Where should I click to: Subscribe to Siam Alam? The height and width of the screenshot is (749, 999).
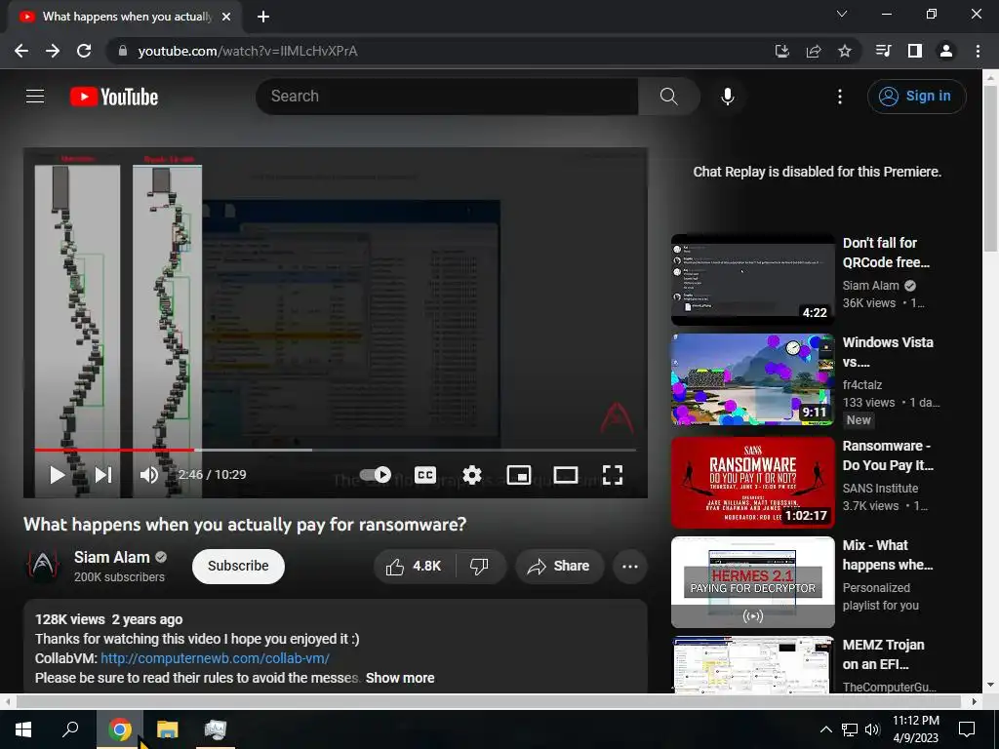coord(238,567)
